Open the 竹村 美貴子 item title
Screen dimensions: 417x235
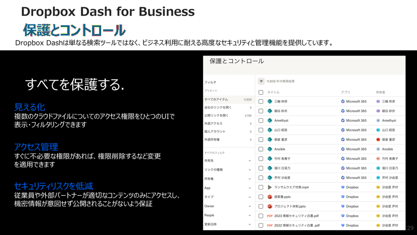282,159
